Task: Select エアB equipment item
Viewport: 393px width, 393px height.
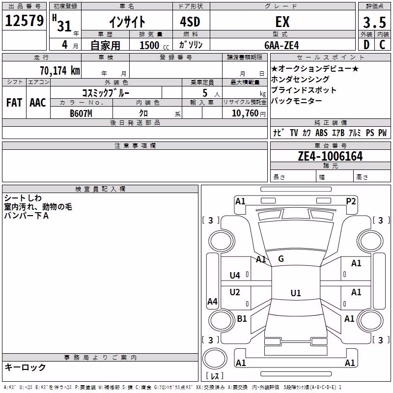Action: coord(338,133)
